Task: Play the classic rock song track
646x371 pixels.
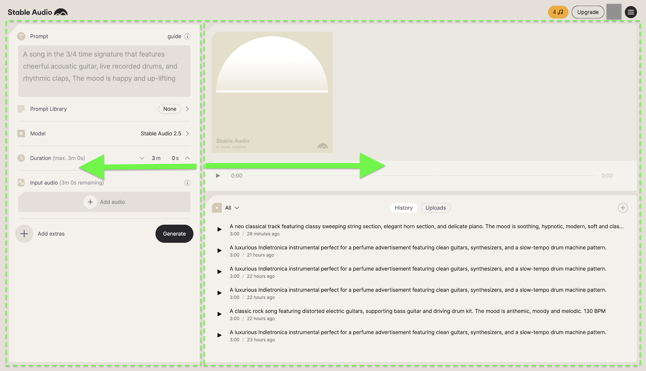Action: 220,314
